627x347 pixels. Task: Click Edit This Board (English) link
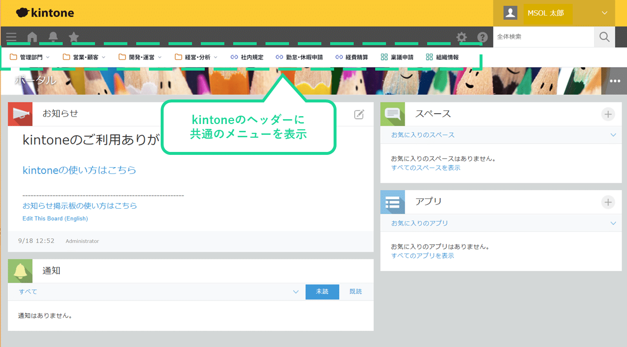(x=55, y=219)
